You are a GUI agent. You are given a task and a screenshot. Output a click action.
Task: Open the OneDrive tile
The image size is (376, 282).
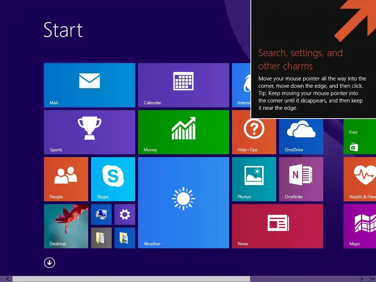(301, 136)
